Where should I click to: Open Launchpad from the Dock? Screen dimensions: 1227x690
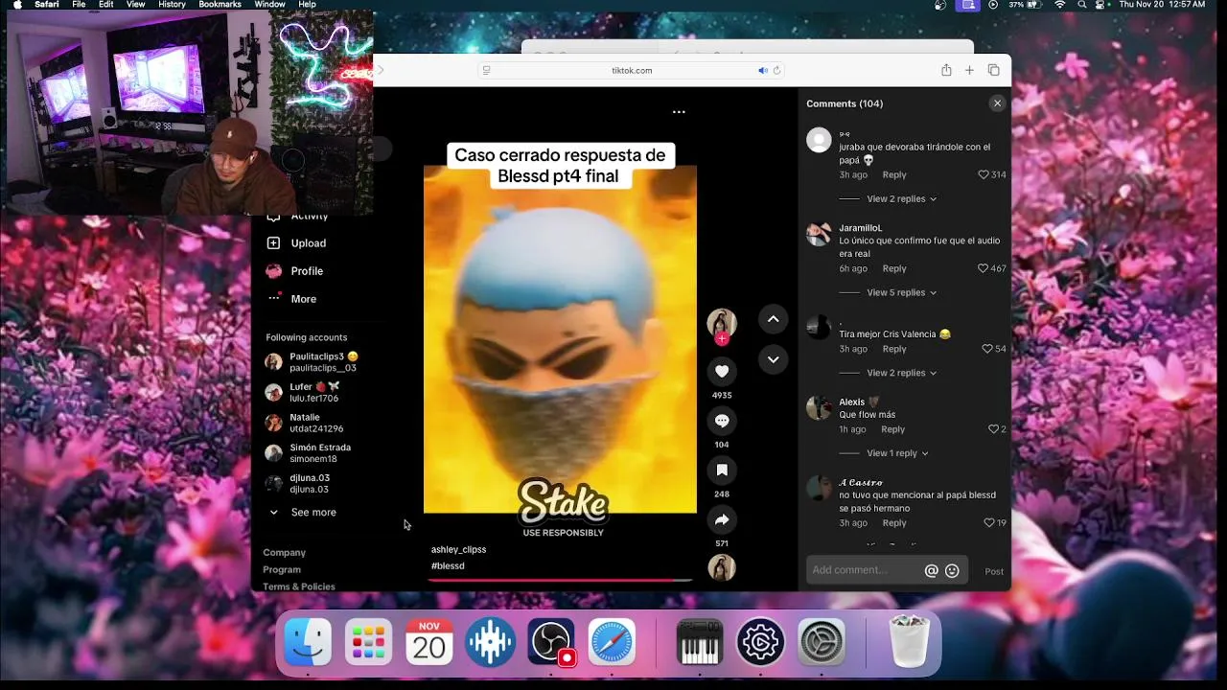[x=368, y=641]
